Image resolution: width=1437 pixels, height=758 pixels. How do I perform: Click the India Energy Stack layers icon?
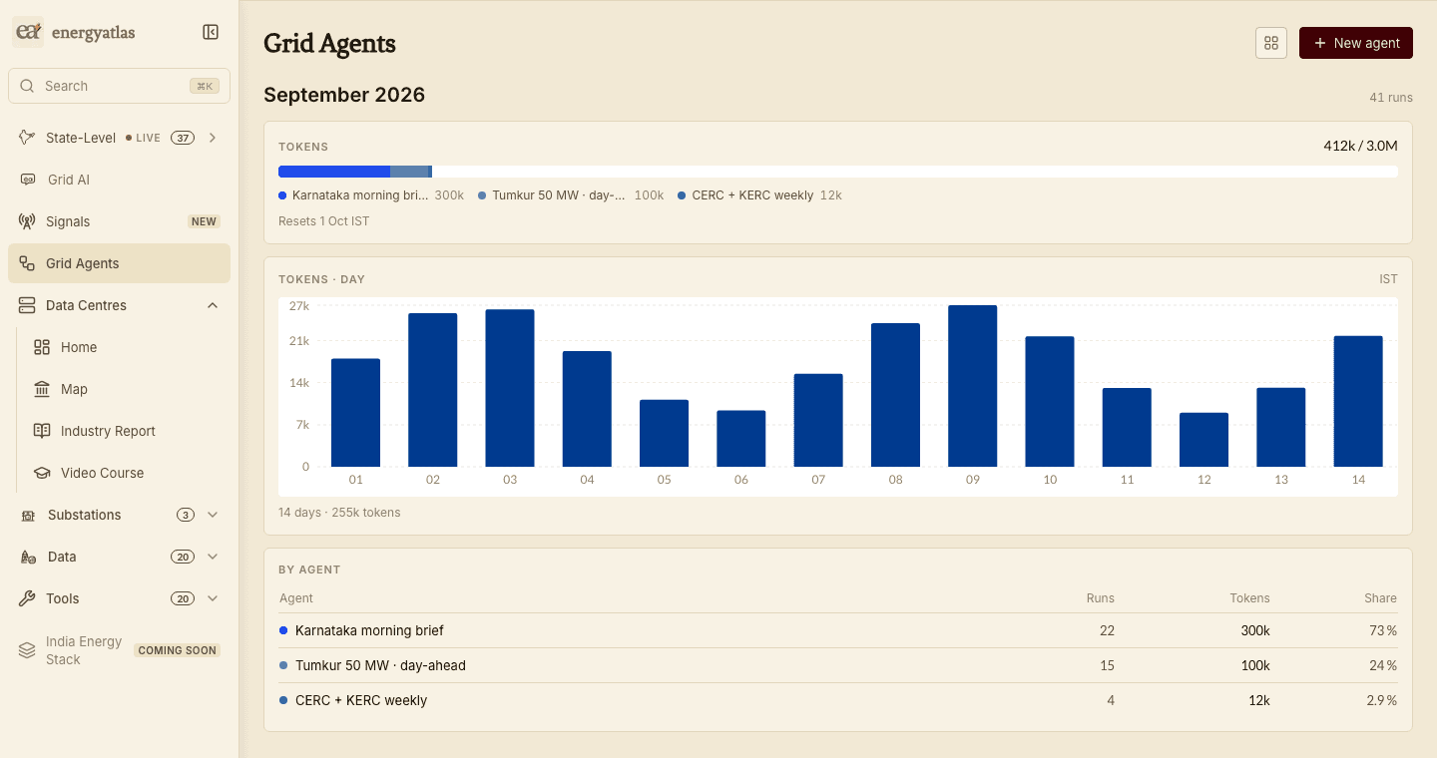pos(27,650)
